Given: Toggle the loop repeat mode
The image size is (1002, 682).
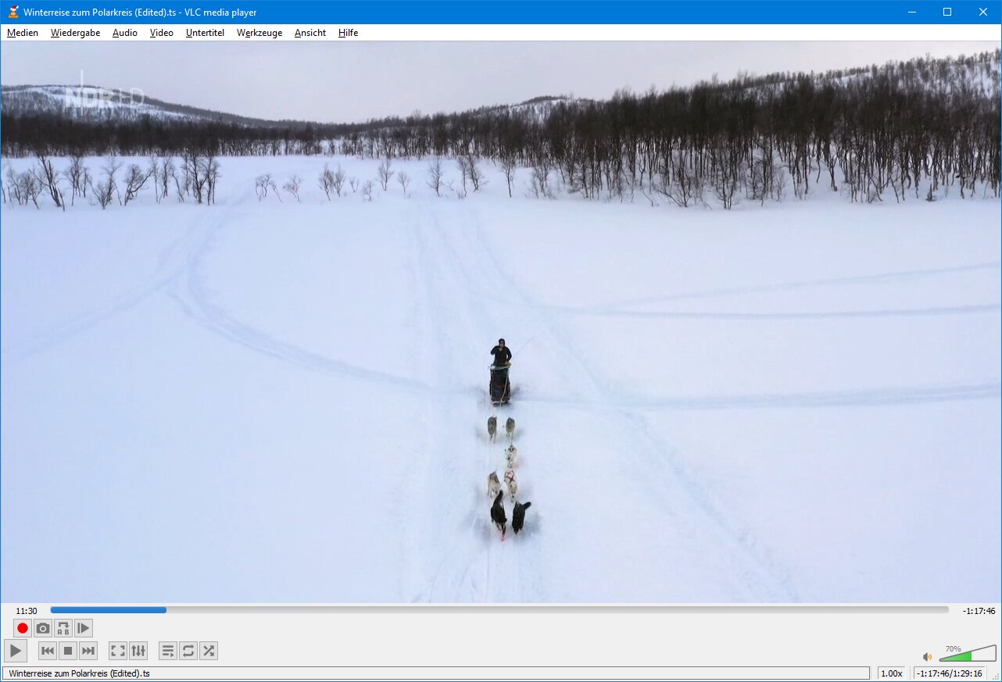Looking at the screenshot, I should [188, 651].
